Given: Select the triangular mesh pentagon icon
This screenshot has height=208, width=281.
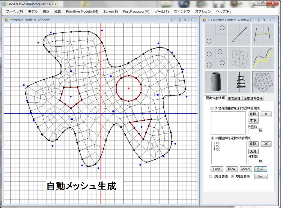Looking at the screenshot, I should coord(263,82).
